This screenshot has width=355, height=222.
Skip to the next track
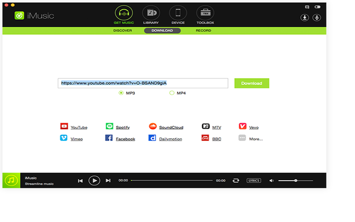pyautogui.click(x=108, y=181)
